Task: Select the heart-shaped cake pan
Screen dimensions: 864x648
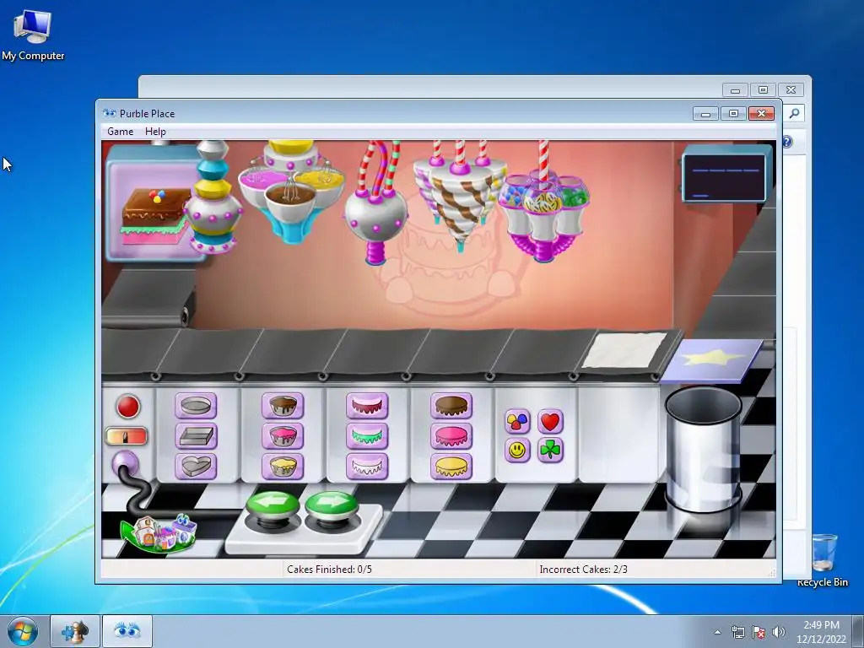Action: click(x=196, y=466)
